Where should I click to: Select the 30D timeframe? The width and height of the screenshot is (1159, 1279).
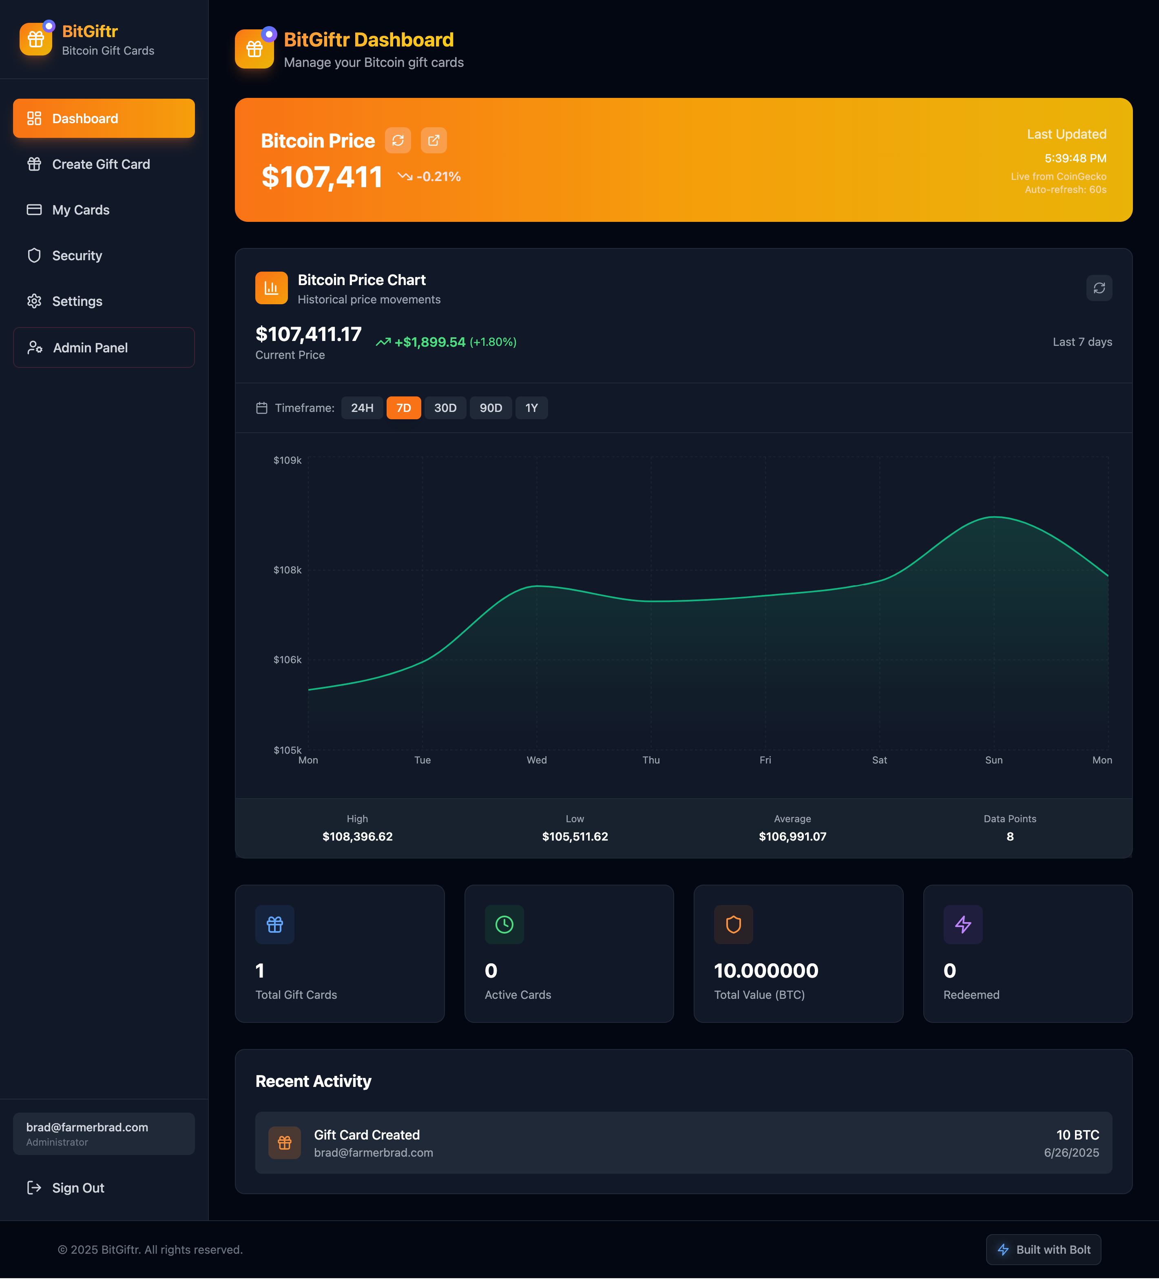445,408
